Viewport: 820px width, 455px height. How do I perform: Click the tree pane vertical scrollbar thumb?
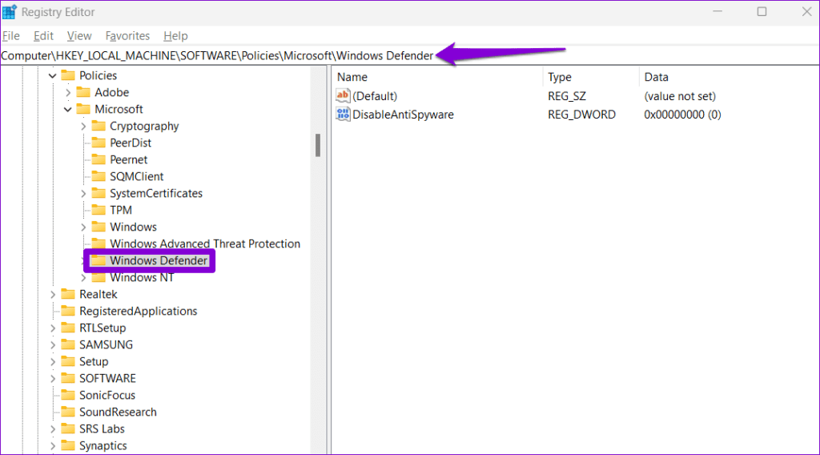click(318, 145)
